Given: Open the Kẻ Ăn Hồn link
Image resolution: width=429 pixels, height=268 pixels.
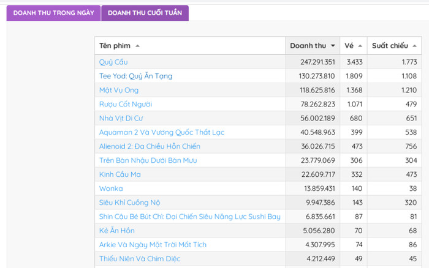Looking at the screenshot, I should (117, 231).
